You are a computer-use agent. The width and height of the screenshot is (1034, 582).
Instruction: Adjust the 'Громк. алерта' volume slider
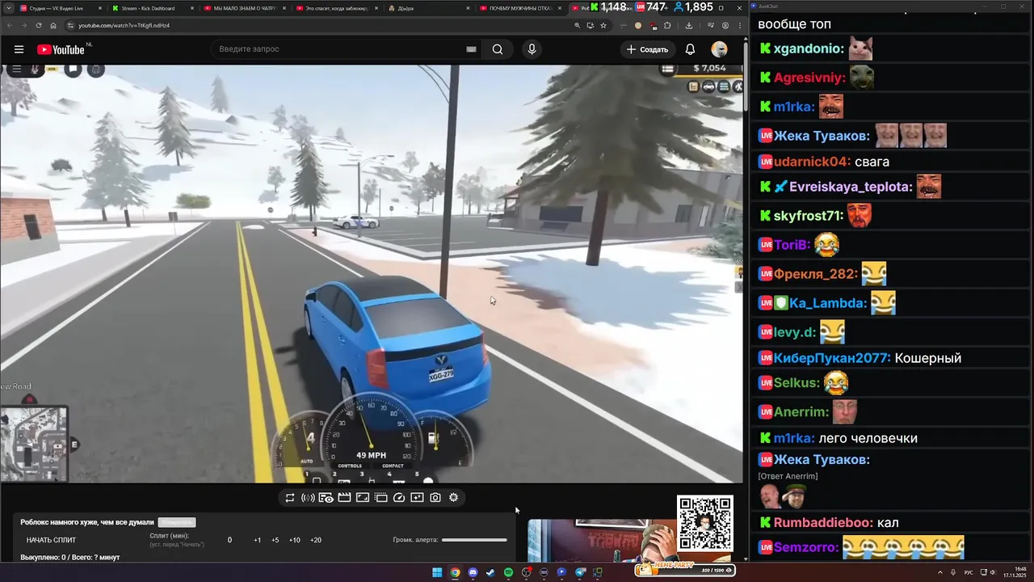(474, 540)
